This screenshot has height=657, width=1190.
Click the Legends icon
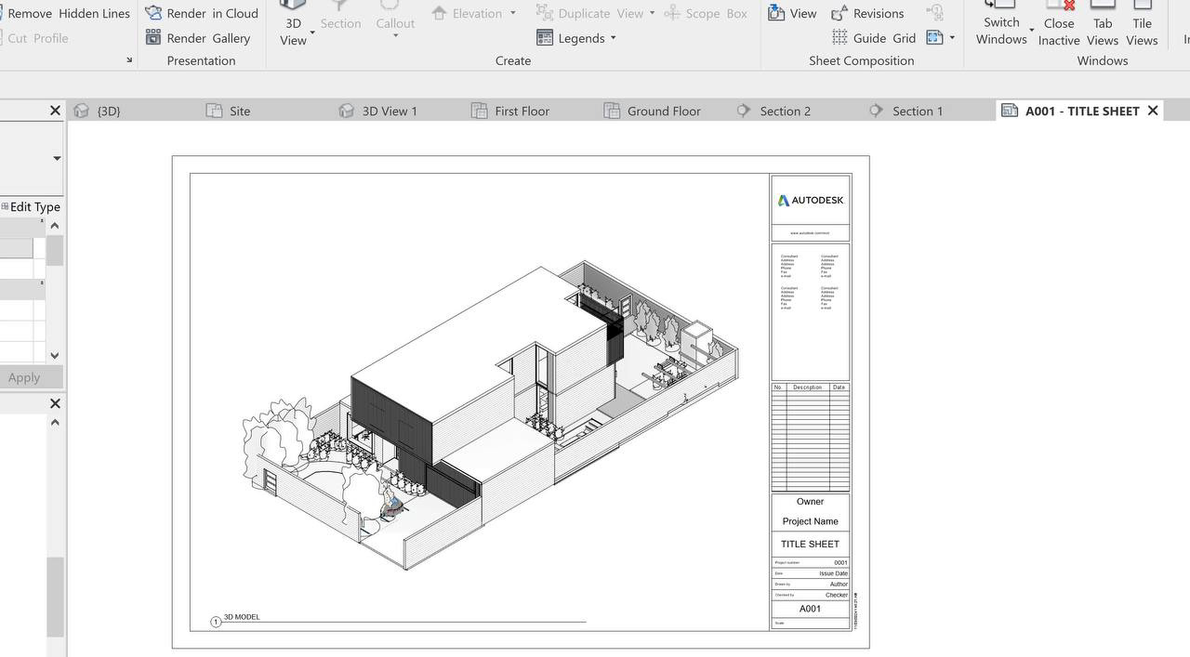pyautogui.click(x=546, y=38)
